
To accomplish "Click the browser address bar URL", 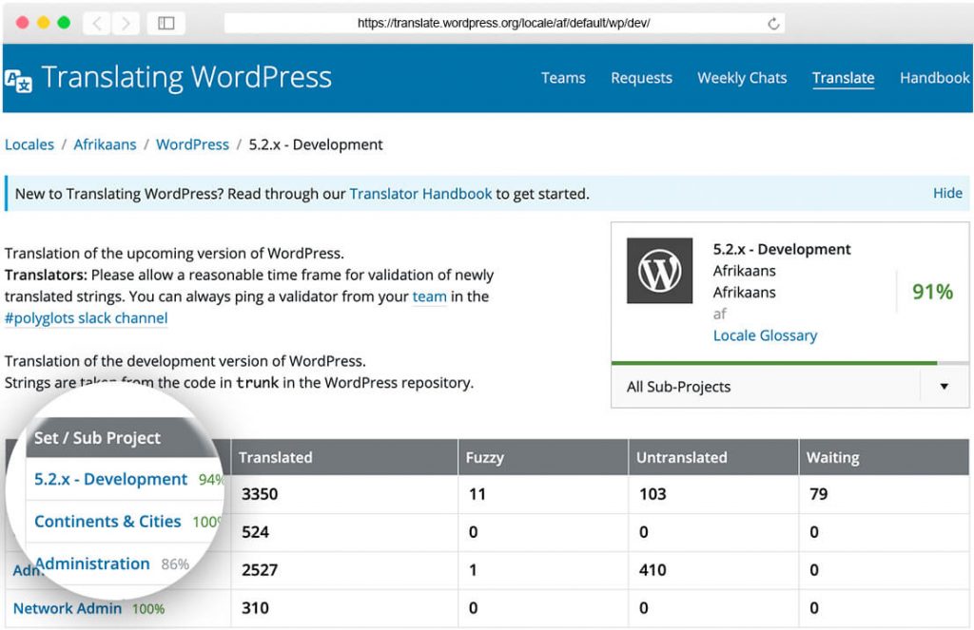I will (x=503, y=24).
